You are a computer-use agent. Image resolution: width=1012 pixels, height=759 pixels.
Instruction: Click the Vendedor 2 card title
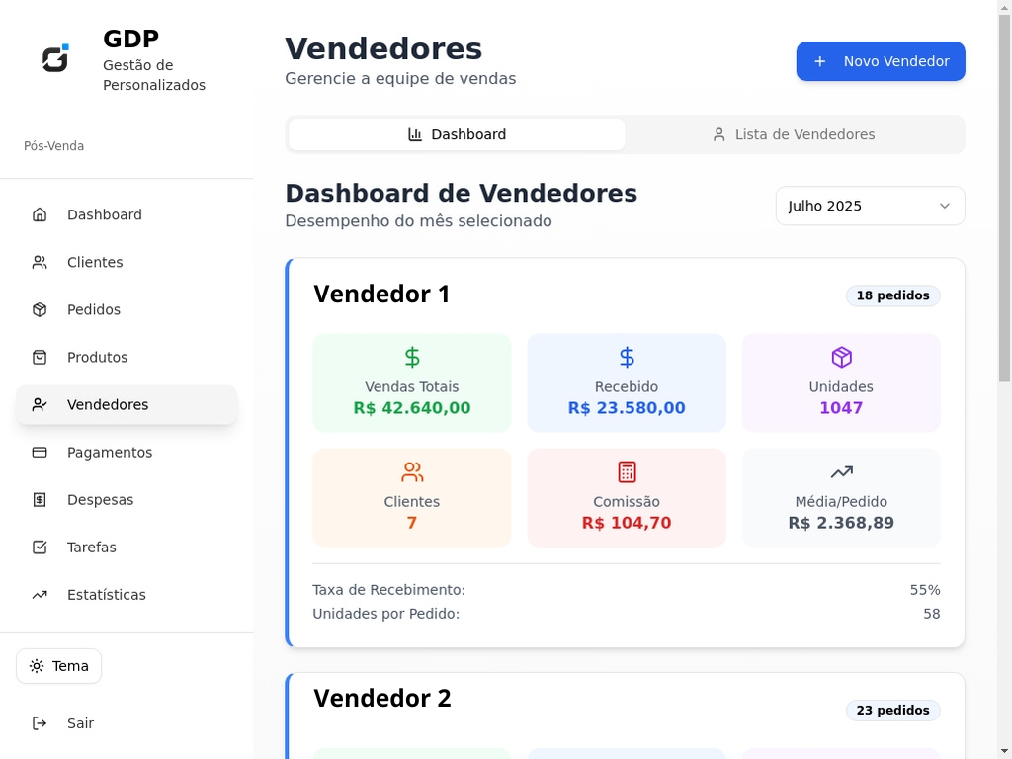pos(382,699)
